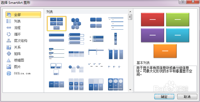Click the gallery scrollbar down arrow
The width and height of the screenshot is (200, 102).
(x=130, y=90)
